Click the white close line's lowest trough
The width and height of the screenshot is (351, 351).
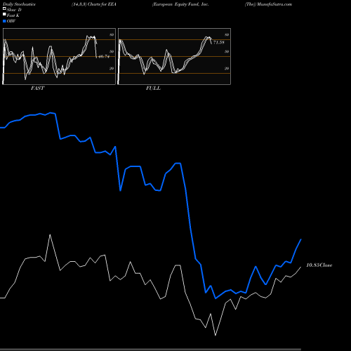click(216, 335)
